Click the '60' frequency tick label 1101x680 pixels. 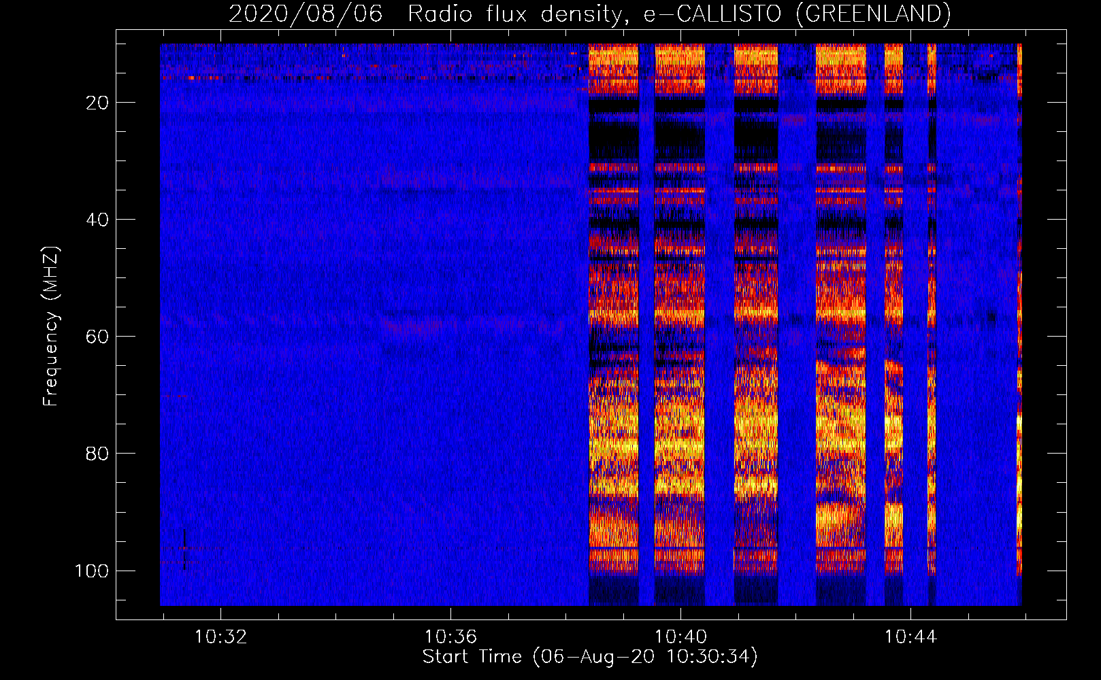coord(97,337)
